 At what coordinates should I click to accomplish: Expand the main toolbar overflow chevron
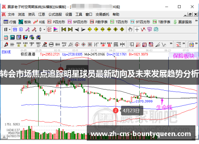tap(196, 21)
